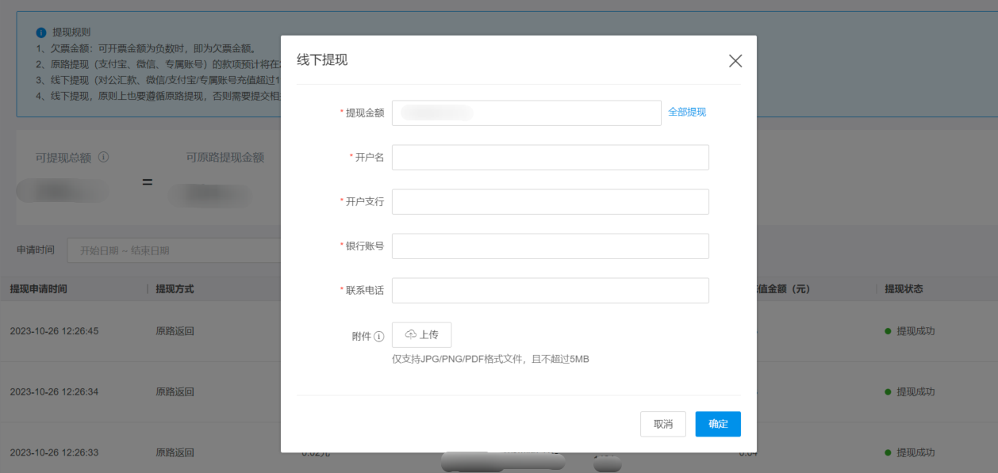Select the 开户支行 text box
998x473 pixels.
(x=550, y=202)
